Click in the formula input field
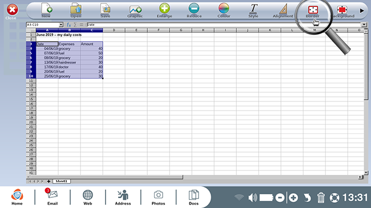 pos(224,25)
